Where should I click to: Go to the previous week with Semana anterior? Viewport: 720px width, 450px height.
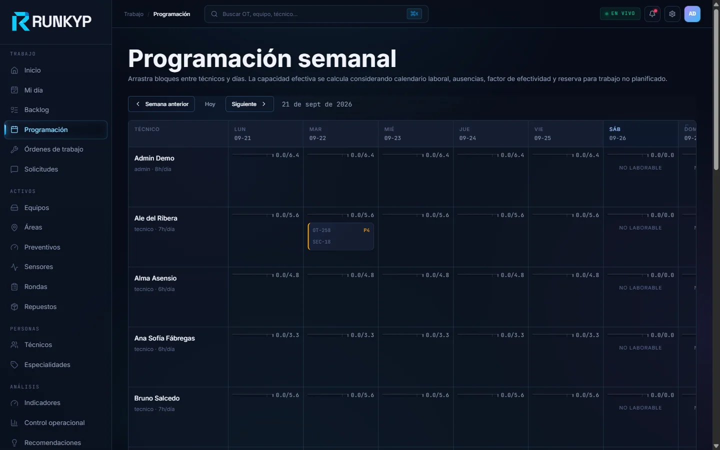click(x=161, y=104)
